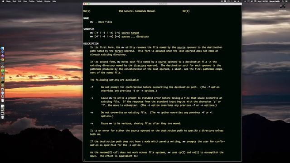Screen dimensions: 290x163
Task: Click the -i option label
Action: coord(92,98)
